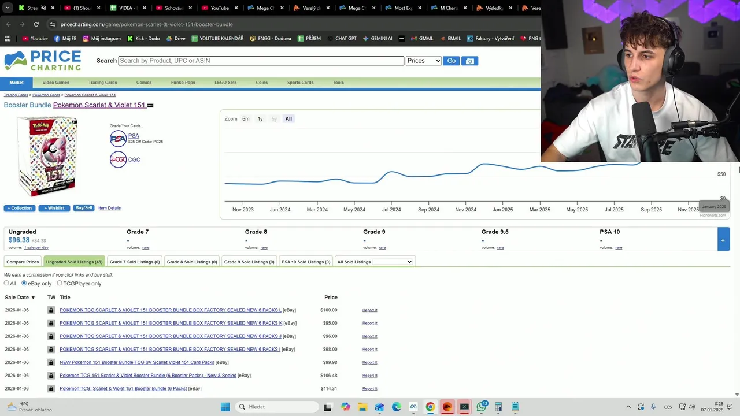Image resolution: width=740 pixels, height=416 pixels.
Task: Open the Windows Start menu
Action: [225, 407]
